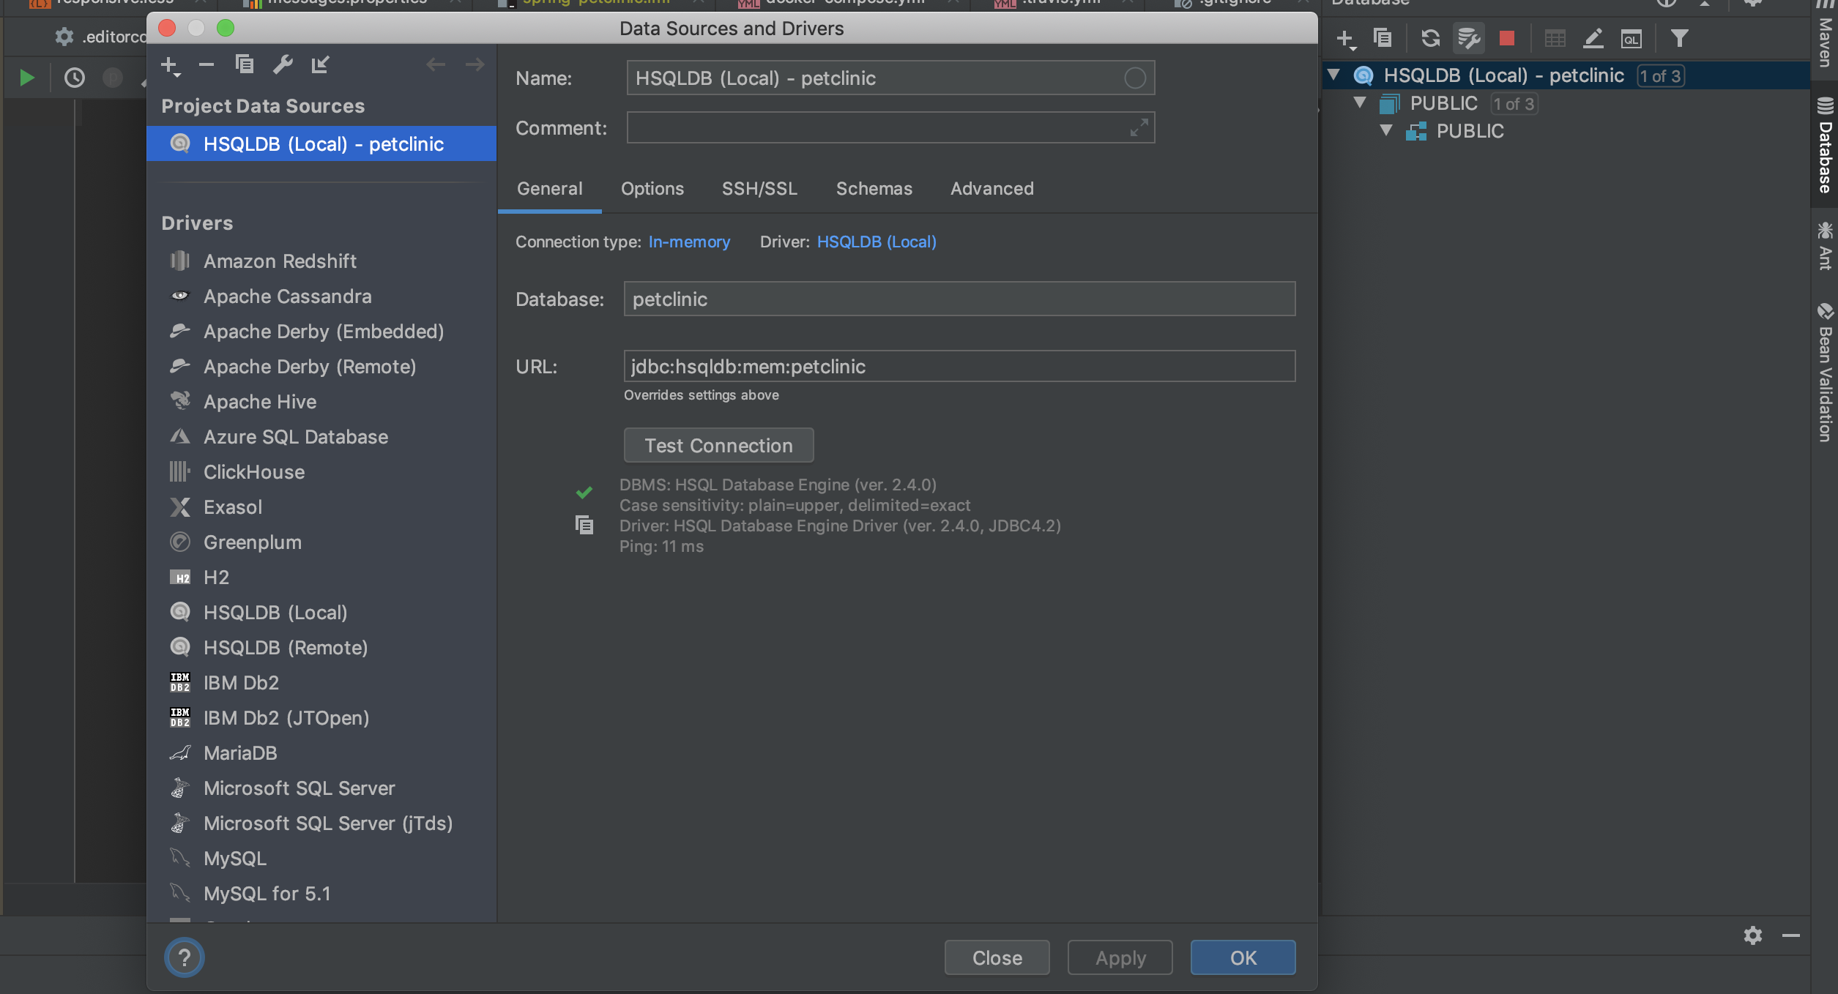
Task: Click the add data source plus icon
Action: pyautogui.click(x=169, y=65)
